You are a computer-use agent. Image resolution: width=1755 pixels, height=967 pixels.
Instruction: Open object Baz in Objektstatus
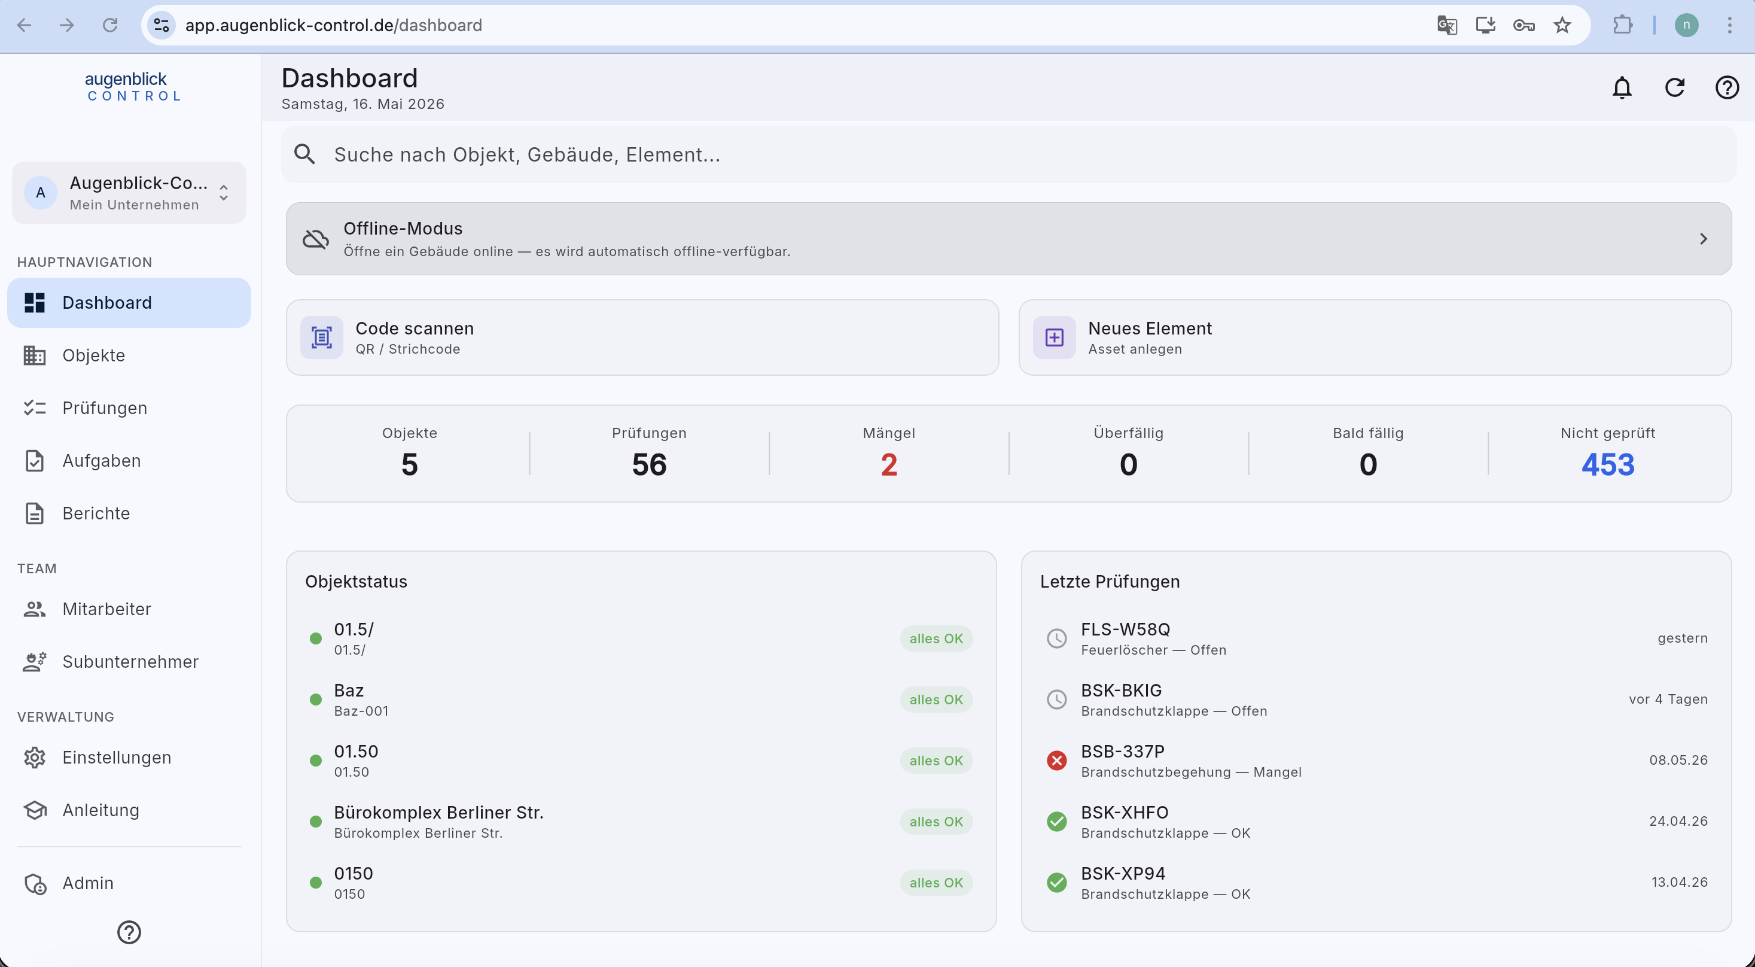pyautogui.click(x=641, y=700)
